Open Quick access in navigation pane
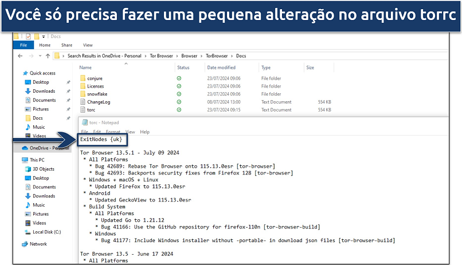This screenshot has width=462, height=265. (42, 73)
